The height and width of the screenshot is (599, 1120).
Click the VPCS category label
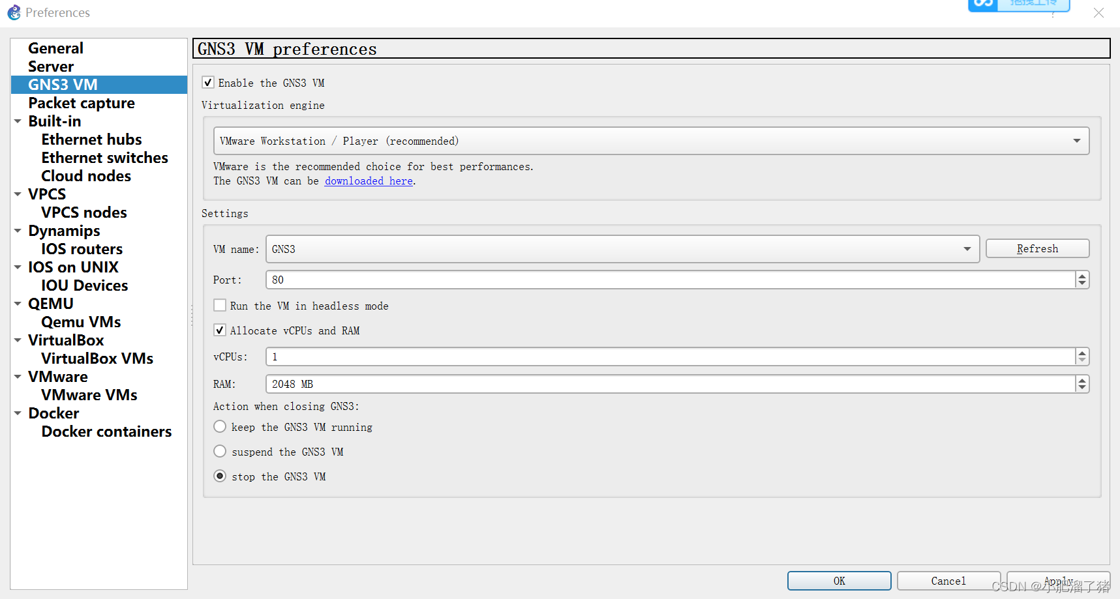tap(47, 194)
